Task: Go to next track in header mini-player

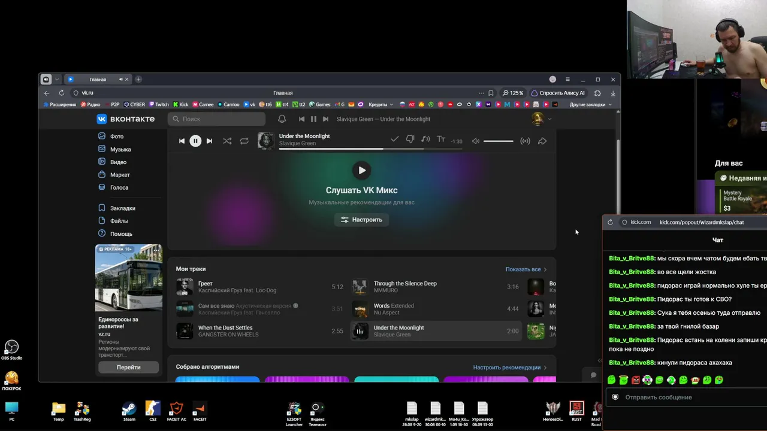Action: [x=325, y=119]
